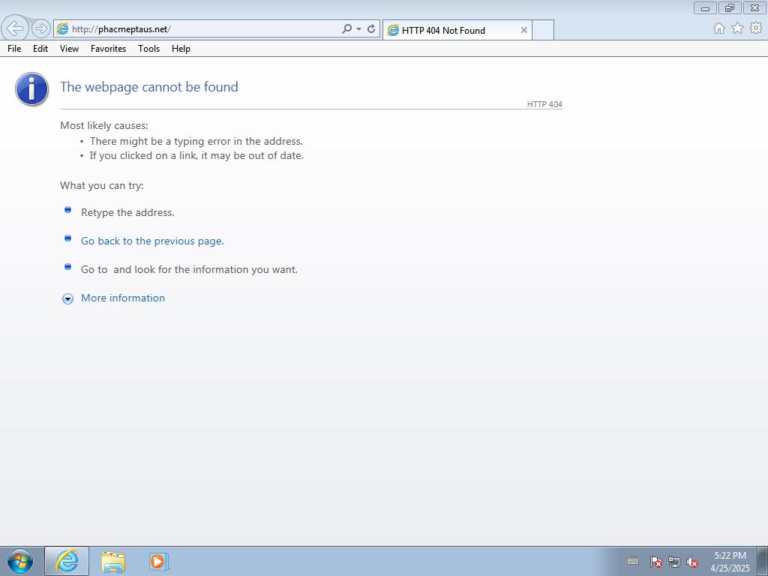
Task: Click the Show desktop button
Action: 763,561
